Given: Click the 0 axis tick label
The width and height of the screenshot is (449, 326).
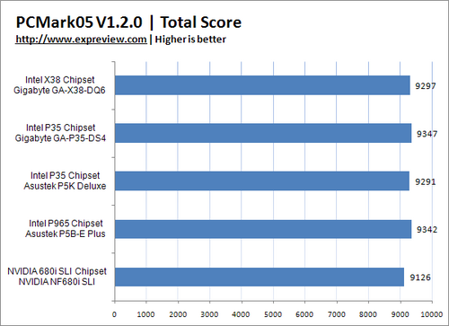Looking at the screenshot, I should pyautogui.click(x=114, y=314).
